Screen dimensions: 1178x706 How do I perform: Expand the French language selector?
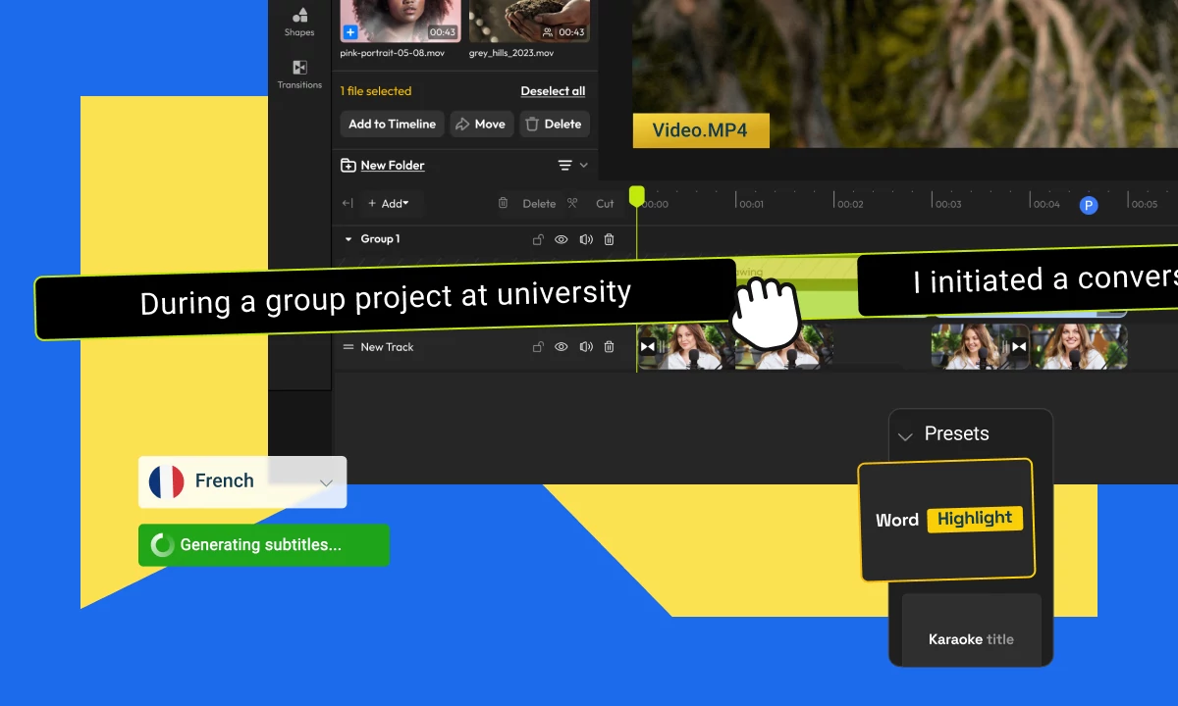click(x=327, y=482)
